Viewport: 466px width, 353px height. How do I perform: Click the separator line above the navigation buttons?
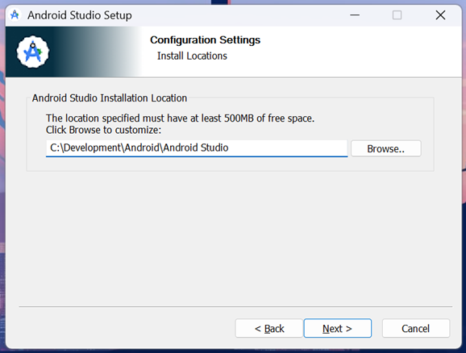(x=235, y=306)
